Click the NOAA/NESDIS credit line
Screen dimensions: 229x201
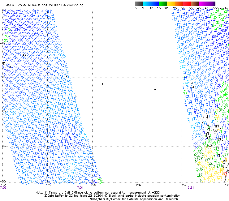coord(134,199)
